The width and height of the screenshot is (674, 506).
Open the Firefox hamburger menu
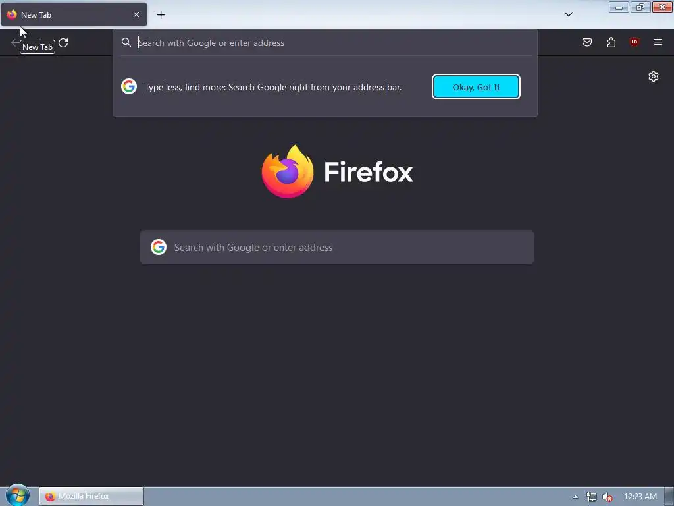(658, 42)
